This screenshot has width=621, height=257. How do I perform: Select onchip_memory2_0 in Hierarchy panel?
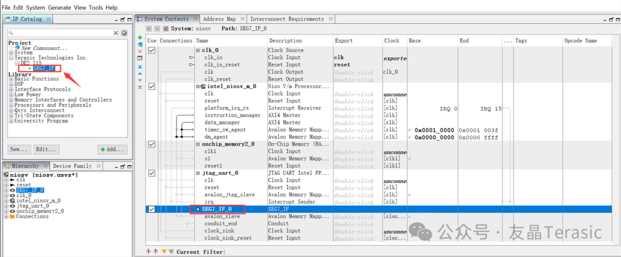(40, 211)
